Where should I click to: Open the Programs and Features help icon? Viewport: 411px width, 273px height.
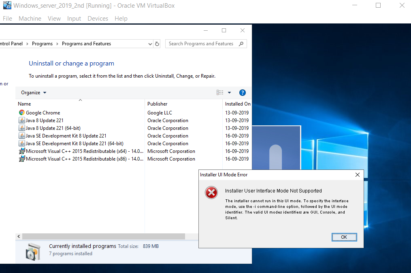coord(243,93)
